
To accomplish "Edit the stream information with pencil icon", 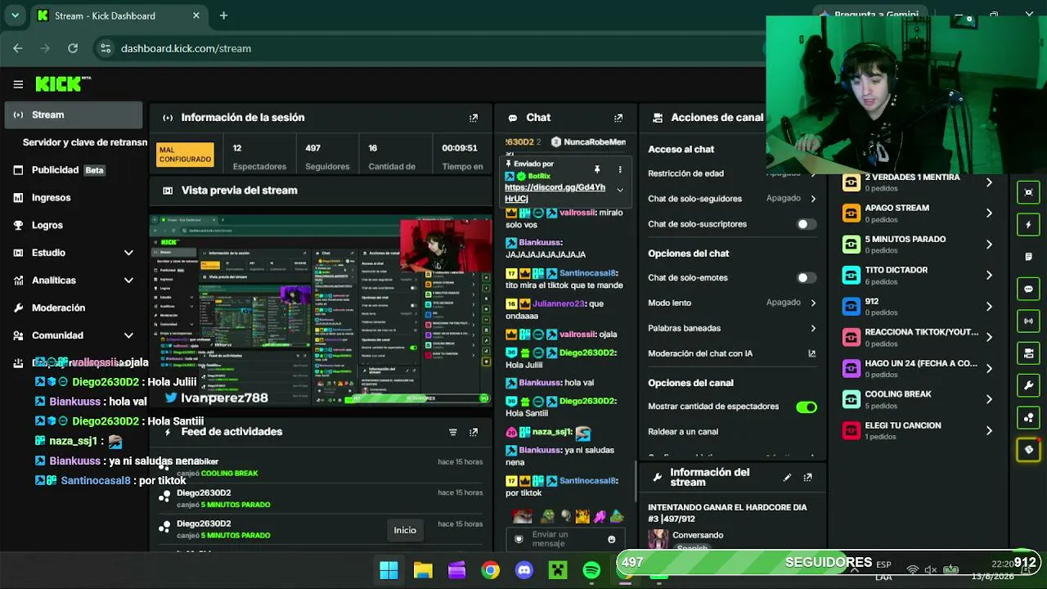I will coord(787,477).
